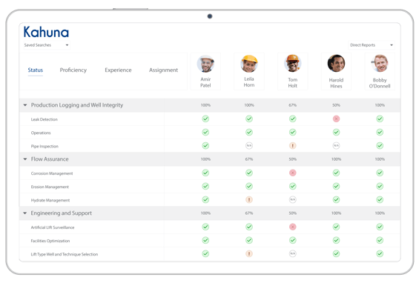Select the Hydrate Management row label
This screenshot has width=419, height=283.
(50, 200)
